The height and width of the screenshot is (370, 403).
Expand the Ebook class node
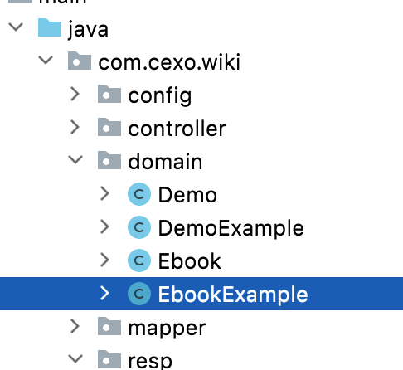point(104,260)
